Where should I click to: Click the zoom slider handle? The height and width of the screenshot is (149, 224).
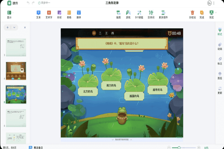[x=179, y=148]
